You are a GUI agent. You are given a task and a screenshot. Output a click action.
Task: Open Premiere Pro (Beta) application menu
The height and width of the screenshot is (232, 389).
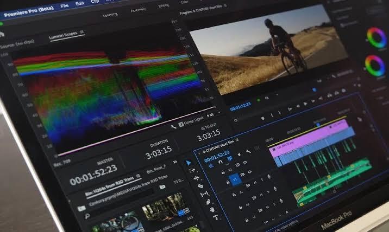[29, 11]
